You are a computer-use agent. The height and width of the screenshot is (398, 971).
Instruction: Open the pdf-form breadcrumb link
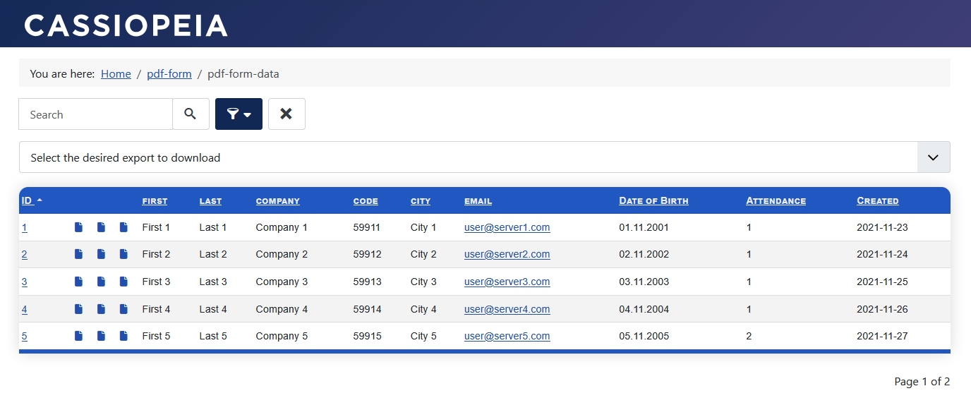(169, 73)
